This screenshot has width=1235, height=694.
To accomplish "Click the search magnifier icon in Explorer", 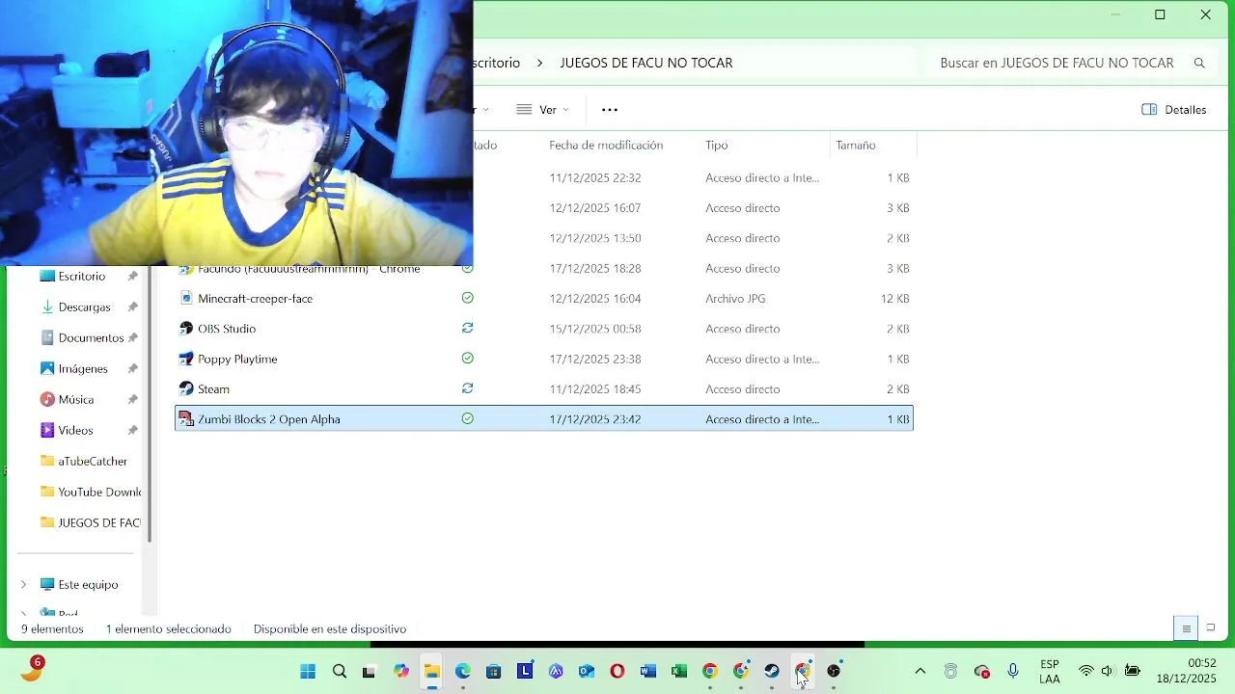I will [x=1199, y=63].
